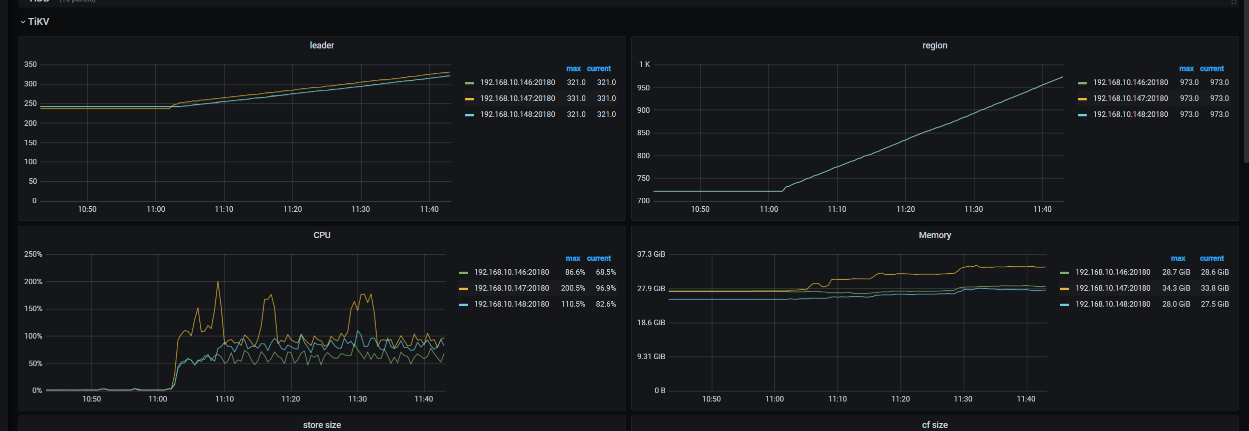
Task: Toggle 192.168.10.147:20180 series in leader legend
Action: click(517, 98)
